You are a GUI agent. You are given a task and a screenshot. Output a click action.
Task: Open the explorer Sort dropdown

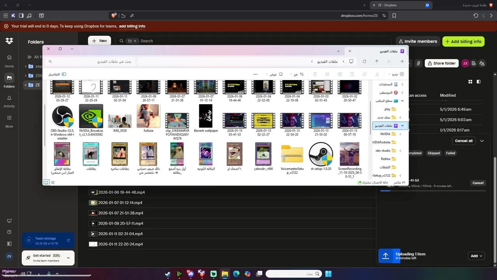point(298,74)
